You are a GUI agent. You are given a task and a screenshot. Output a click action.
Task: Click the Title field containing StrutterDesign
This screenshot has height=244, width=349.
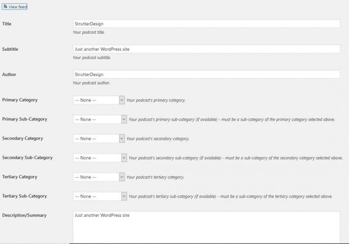206,24
